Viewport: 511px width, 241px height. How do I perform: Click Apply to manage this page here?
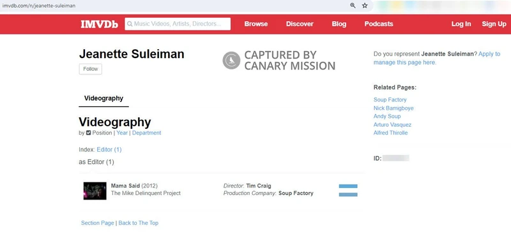point(437,58)
